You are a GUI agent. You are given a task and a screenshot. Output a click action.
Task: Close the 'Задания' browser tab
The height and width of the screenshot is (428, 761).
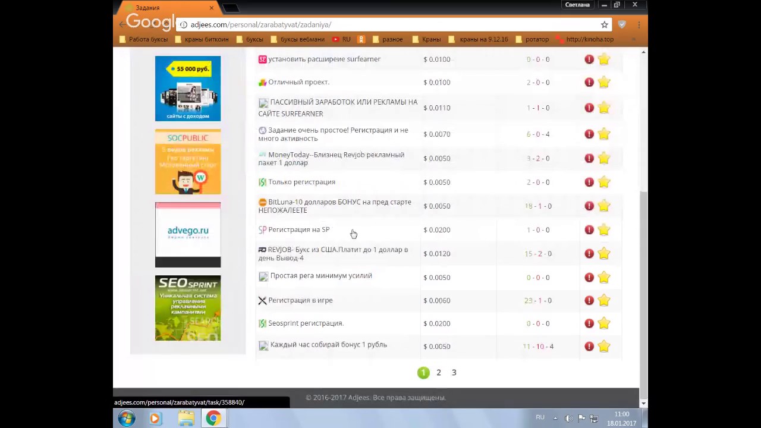pos(212,8)
